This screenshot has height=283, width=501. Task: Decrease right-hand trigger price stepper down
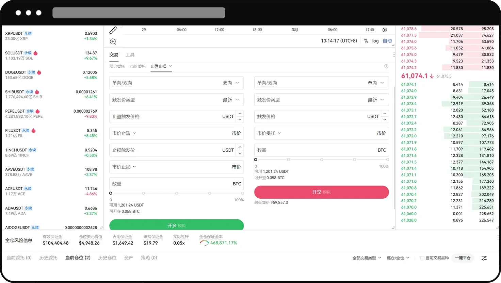385,120
